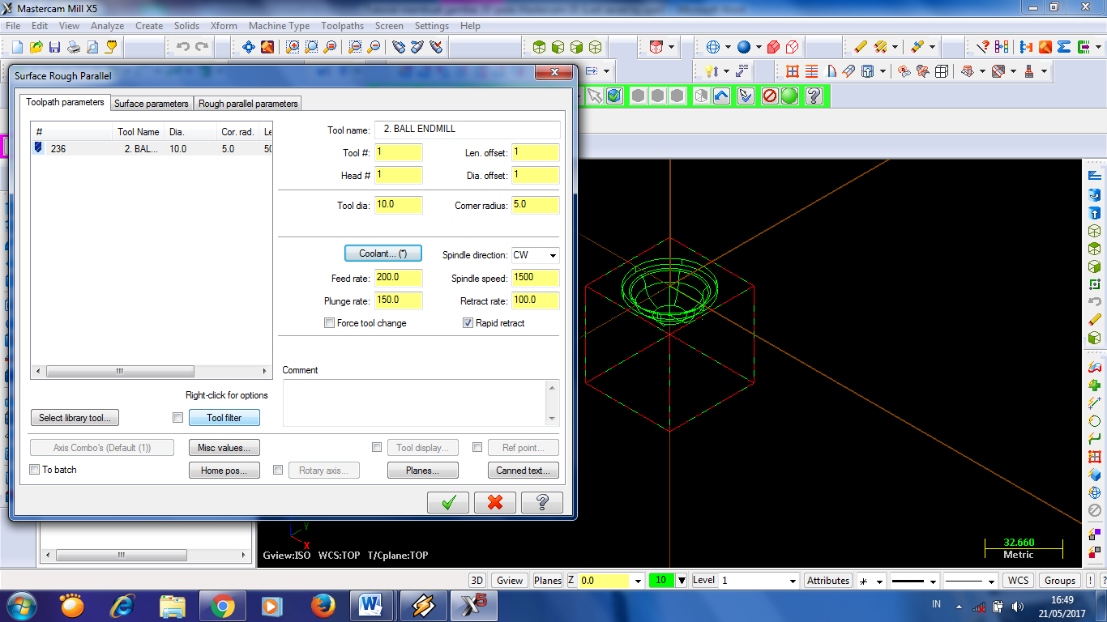The width and height of the screenshot is (1107, 622).
Task: Click the Home pos button
Action: pos(224,471)
